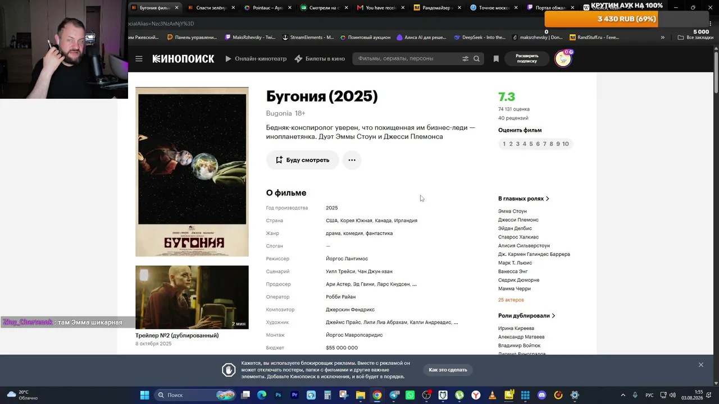The width and height of the screenshot is (719, 404).
Task: Open Онлайн-кинотеатр section
Action: click(256, 58)
